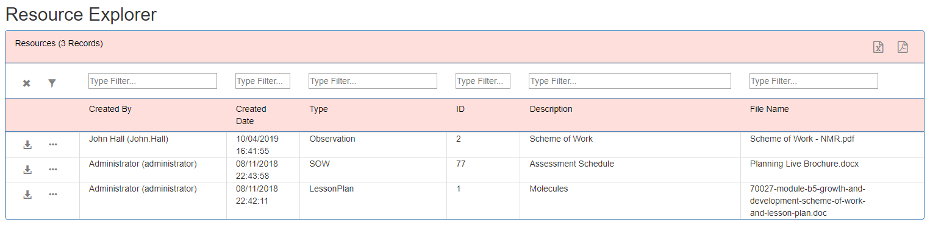This screenshot has height=225, width=930.
Task: Focus the Type filter field
Action: click(373, 81)
